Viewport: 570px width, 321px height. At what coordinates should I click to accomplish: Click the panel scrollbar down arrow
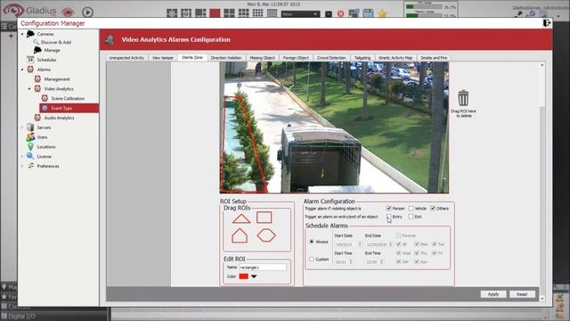(x=542, y=298)
